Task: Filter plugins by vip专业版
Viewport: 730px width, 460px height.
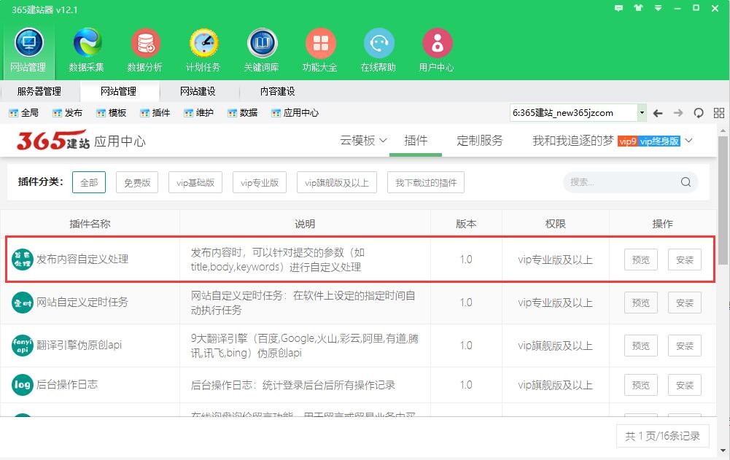Action: tap(260, 182)
